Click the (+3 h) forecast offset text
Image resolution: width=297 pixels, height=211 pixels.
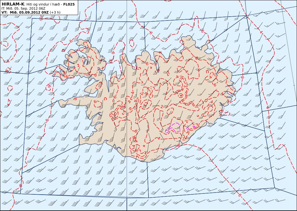tap(55, 12)
